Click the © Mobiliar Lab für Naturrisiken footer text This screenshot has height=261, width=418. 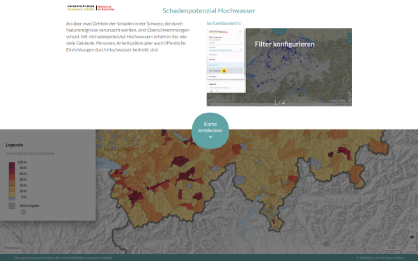[x=380, y=258]
